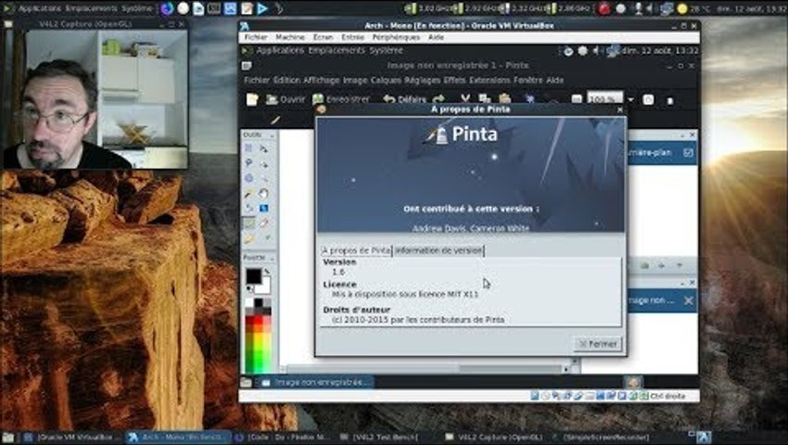Click the red tray icon in host panel
The image size is (788, 445).
click(604, 8)
